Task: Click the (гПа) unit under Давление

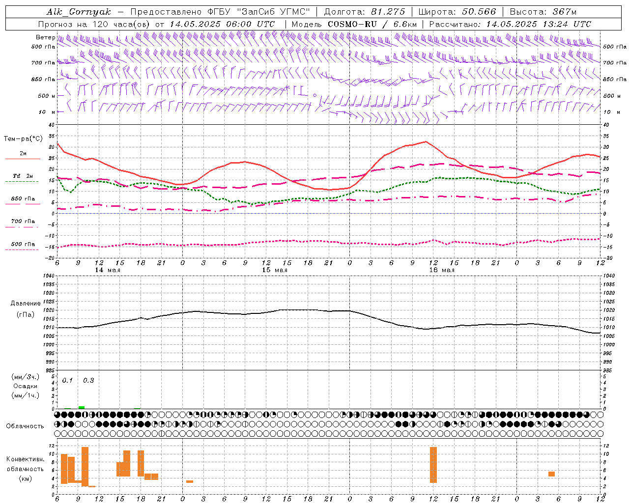Action: [x=26, y=315]
